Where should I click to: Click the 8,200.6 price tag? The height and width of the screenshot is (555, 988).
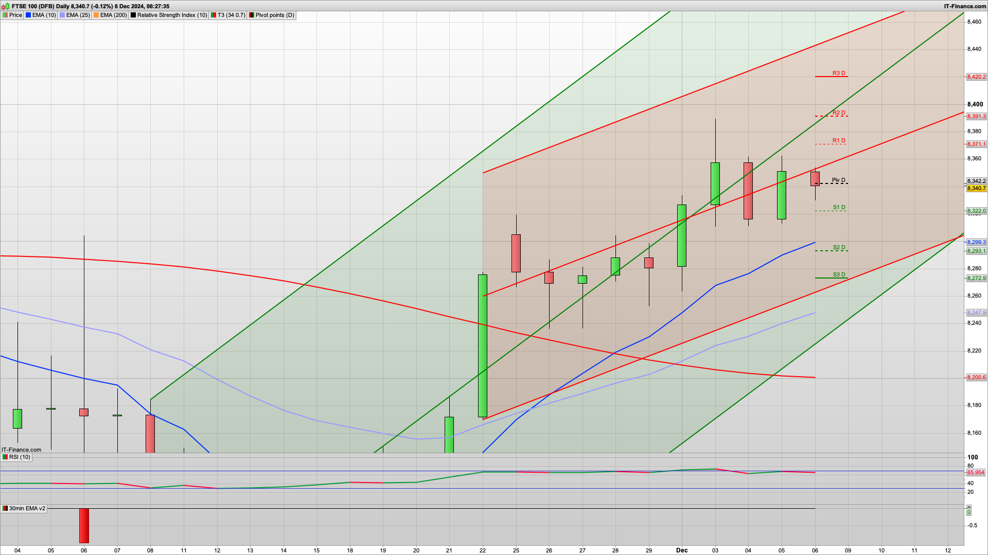pos(976,378)
